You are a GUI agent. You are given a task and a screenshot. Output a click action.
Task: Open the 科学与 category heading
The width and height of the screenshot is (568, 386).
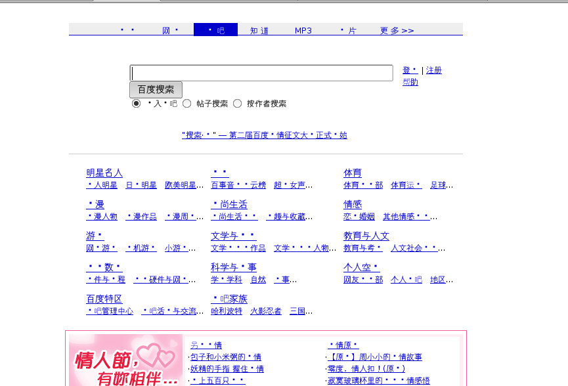point(234,267)
